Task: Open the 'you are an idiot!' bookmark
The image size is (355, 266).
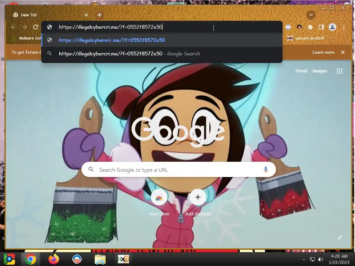Action: [x=306, y=38]
